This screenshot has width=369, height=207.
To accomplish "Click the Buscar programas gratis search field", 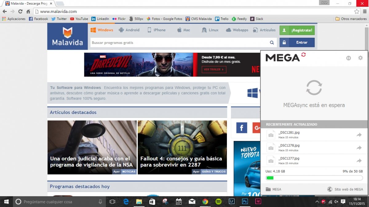I will 179,43.
